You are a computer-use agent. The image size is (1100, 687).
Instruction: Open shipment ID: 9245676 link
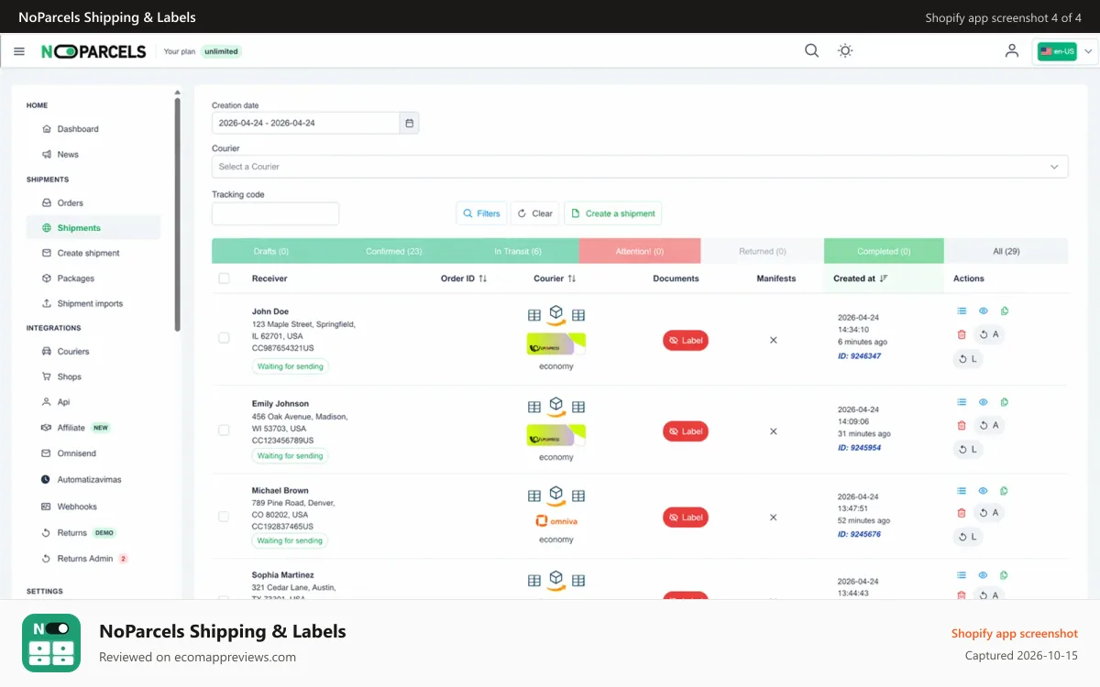[859, 534]
